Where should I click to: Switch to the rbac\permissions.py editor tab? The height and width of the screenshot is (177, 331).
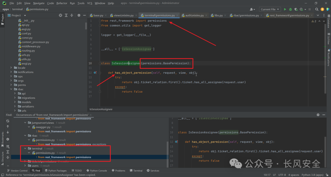pyautogui.click(x=246, y=15)
